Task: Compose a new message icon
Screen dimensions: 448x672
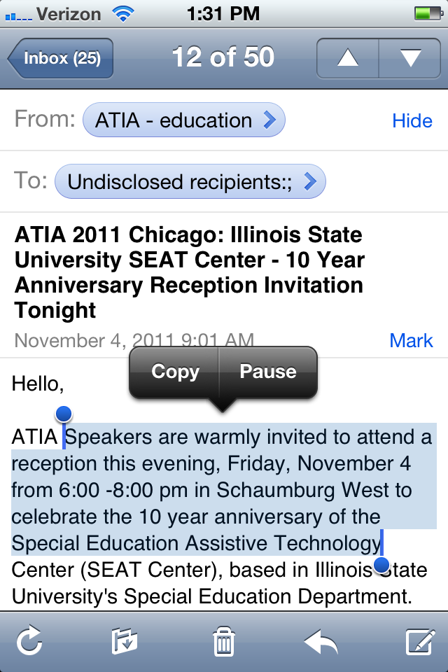Action: click(x=420, y=640)
